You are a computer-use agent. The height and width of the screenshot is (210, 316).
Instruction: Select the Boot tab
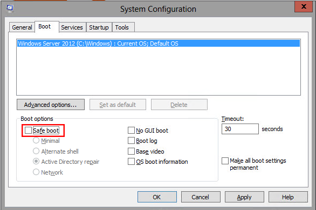click(x=47, y=27)
